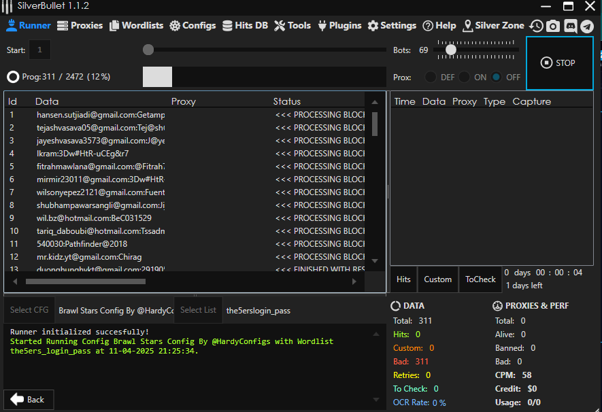The height and width of the screenshot is (412, 602).
Task: Open Silver Zone from the top bar
Action: (x=493, y=25)
